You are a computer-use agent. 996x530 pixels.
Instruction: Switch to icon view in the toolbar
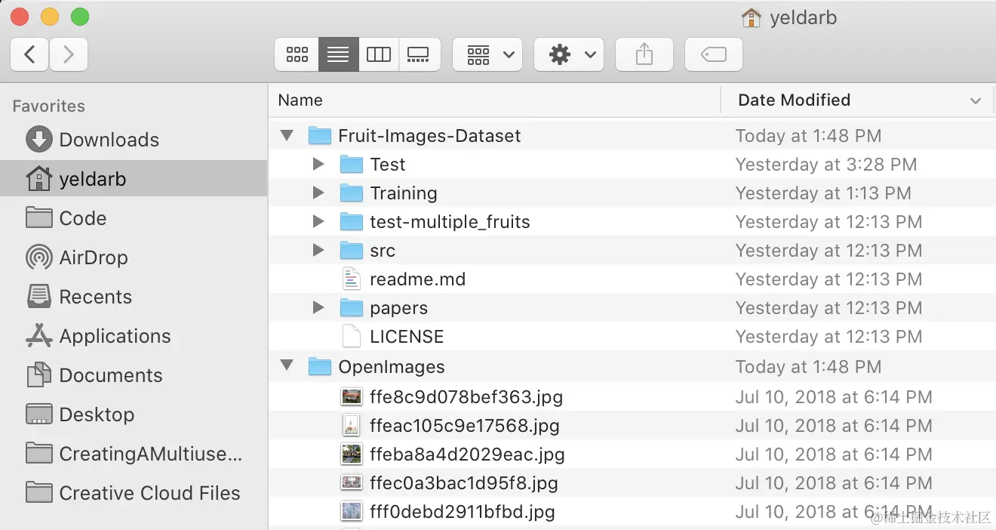297,54
